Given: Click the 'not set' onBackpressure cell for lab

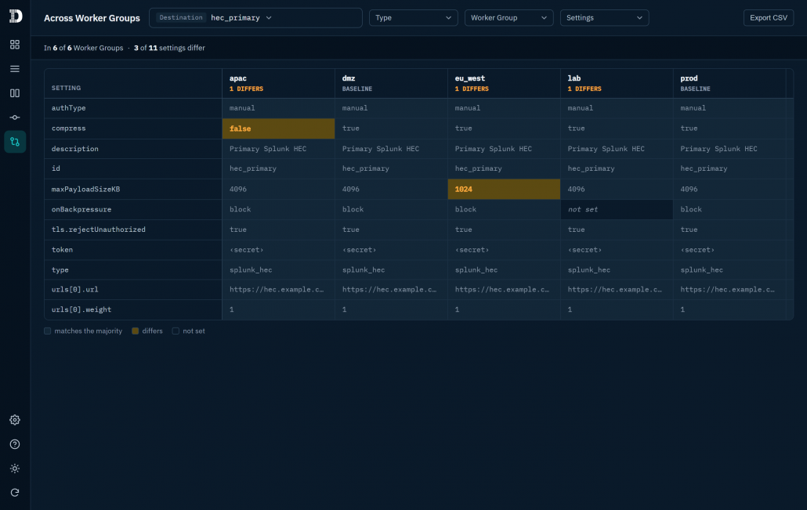Looking at the screenshot, I should [x=616, y=209].
